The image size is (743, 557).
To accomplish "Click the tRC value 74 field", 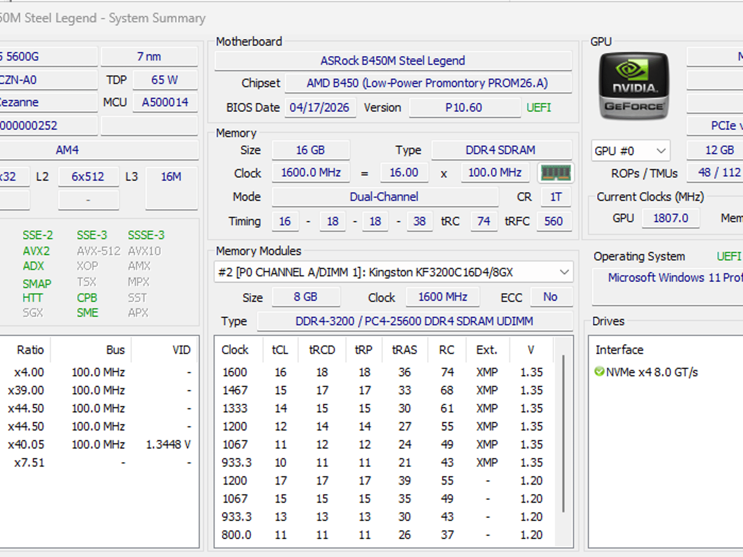I will pos(484,221).
